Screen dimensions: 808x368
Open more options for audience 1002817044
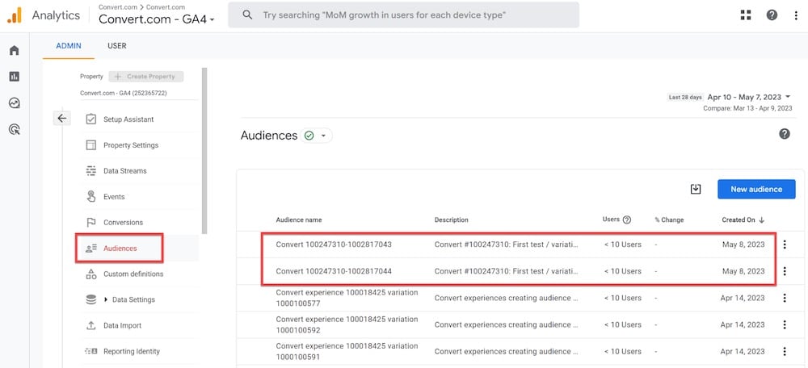pyautogui.click(x=785, y=271)
